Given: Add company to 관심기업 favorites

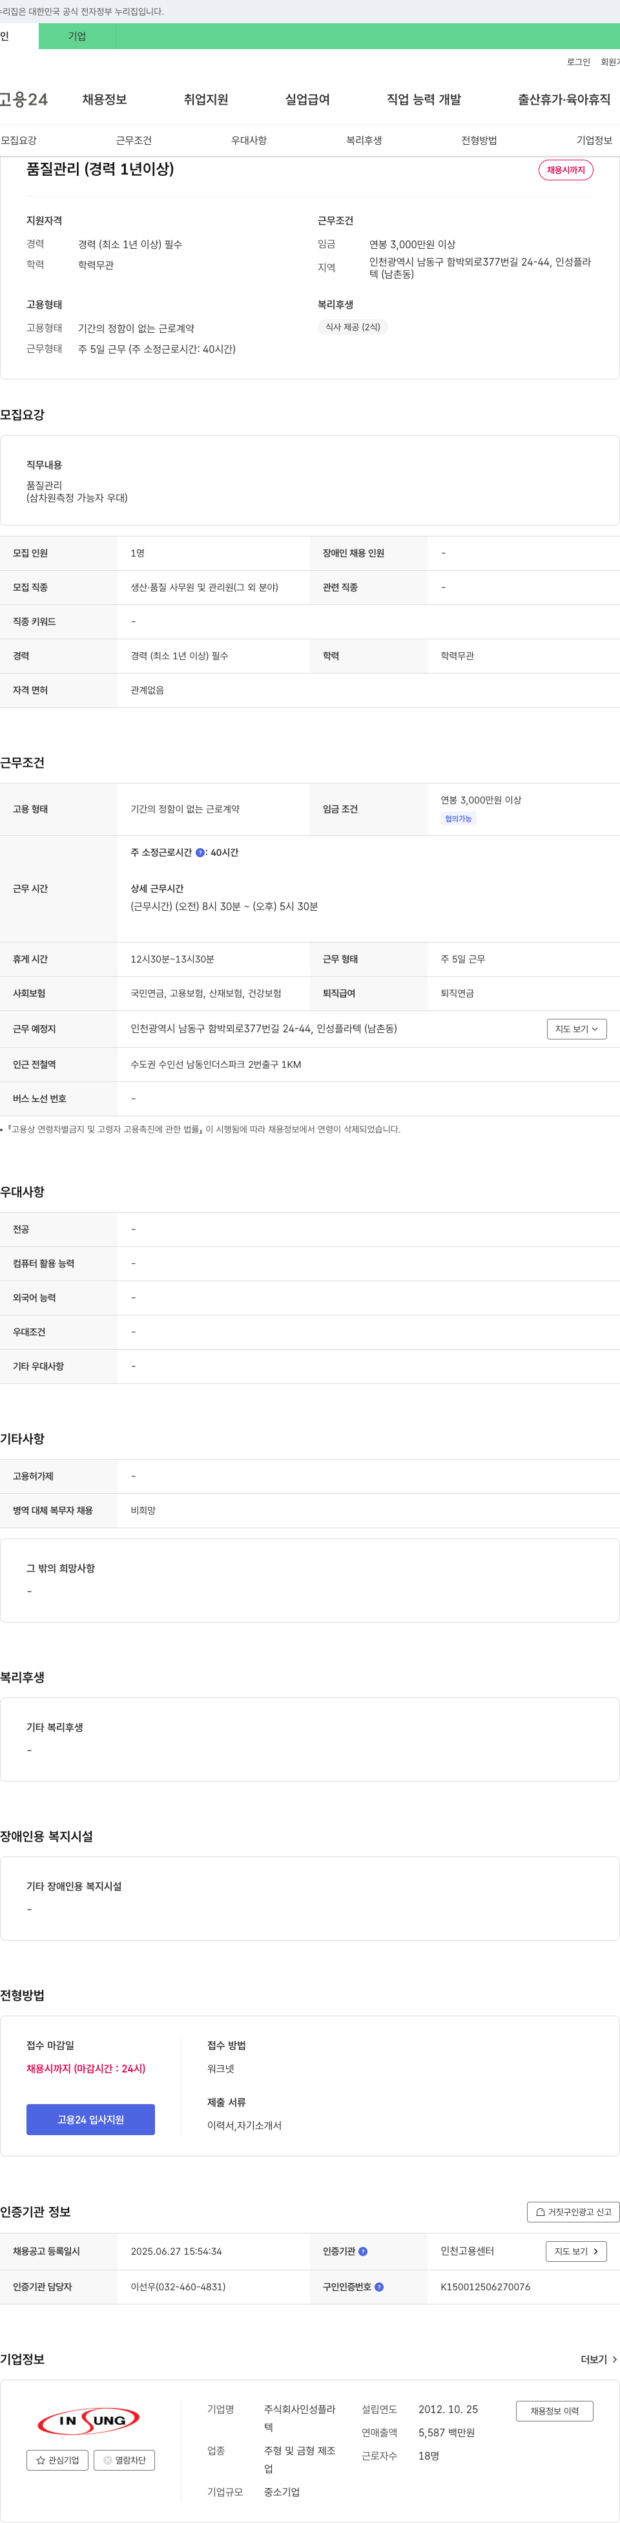Looking at the screenshot, I should pos(57,2460).
